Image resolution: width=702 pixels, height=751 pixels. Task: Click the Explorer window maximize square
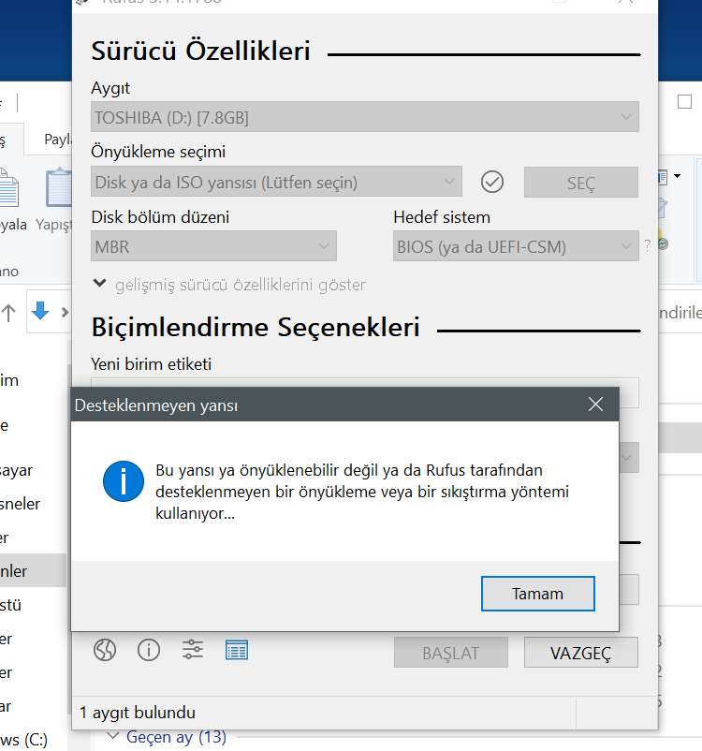click(684, 101)
